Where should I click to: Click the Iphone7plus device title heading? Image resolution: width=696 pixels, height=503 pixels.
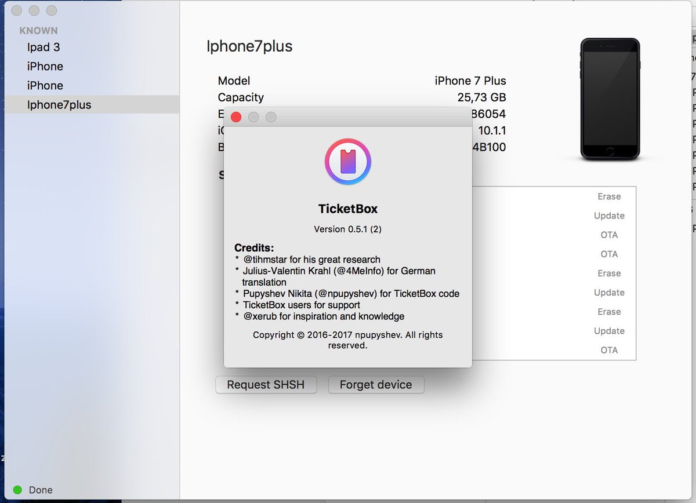[249, 46]
